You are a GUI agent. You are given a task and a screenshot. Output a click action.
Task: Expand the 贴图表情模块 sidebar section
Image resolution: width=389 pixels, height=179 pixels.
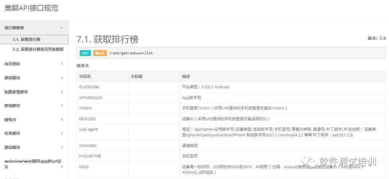pyautogui.click(x=34, y=92)
